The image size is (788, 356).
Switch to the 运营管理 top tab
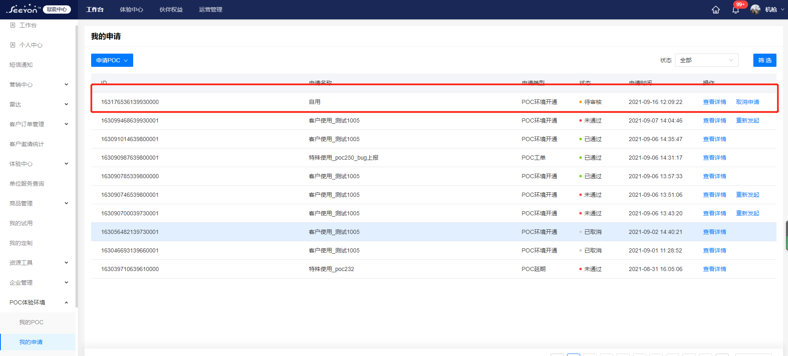click(211, 9)
